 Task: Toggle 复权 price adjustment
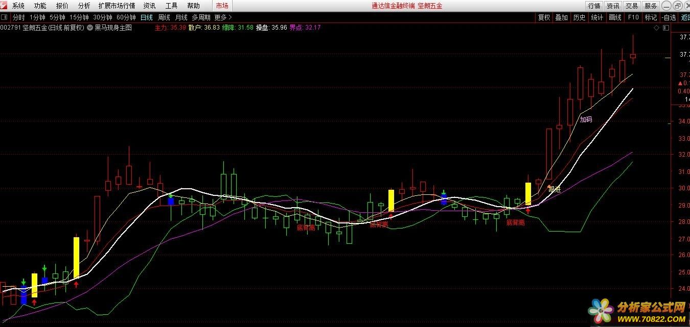(x=544, y=17)
